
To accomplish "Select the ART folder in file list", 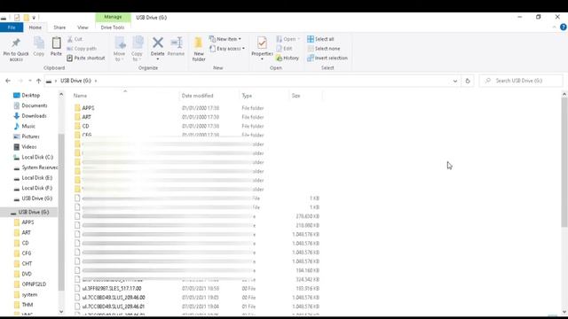I will pos(86,117).
